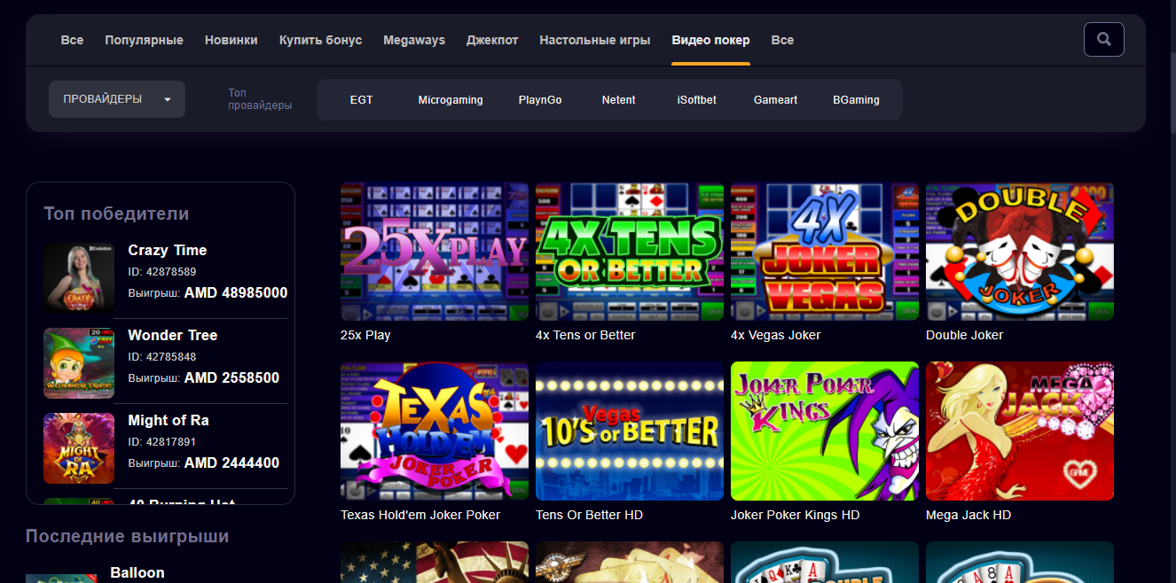Filter by Netent provider
This screenshot has width=1176, height=583.
(x=618, y=99)
